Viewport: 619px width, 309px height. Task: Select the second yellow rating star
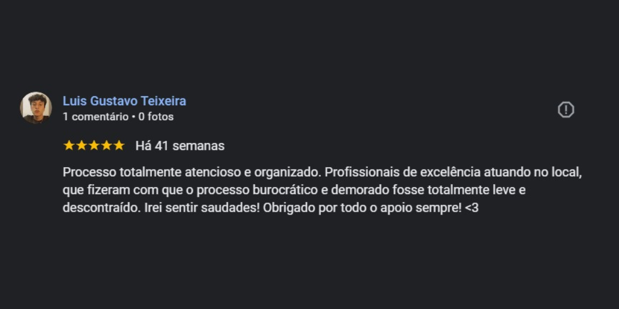(x=81, y=146)
